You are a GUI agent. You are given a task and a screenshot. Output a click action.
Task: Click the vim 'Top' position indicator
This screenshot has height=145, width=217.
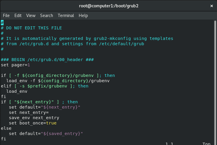(x=206, y=144)
